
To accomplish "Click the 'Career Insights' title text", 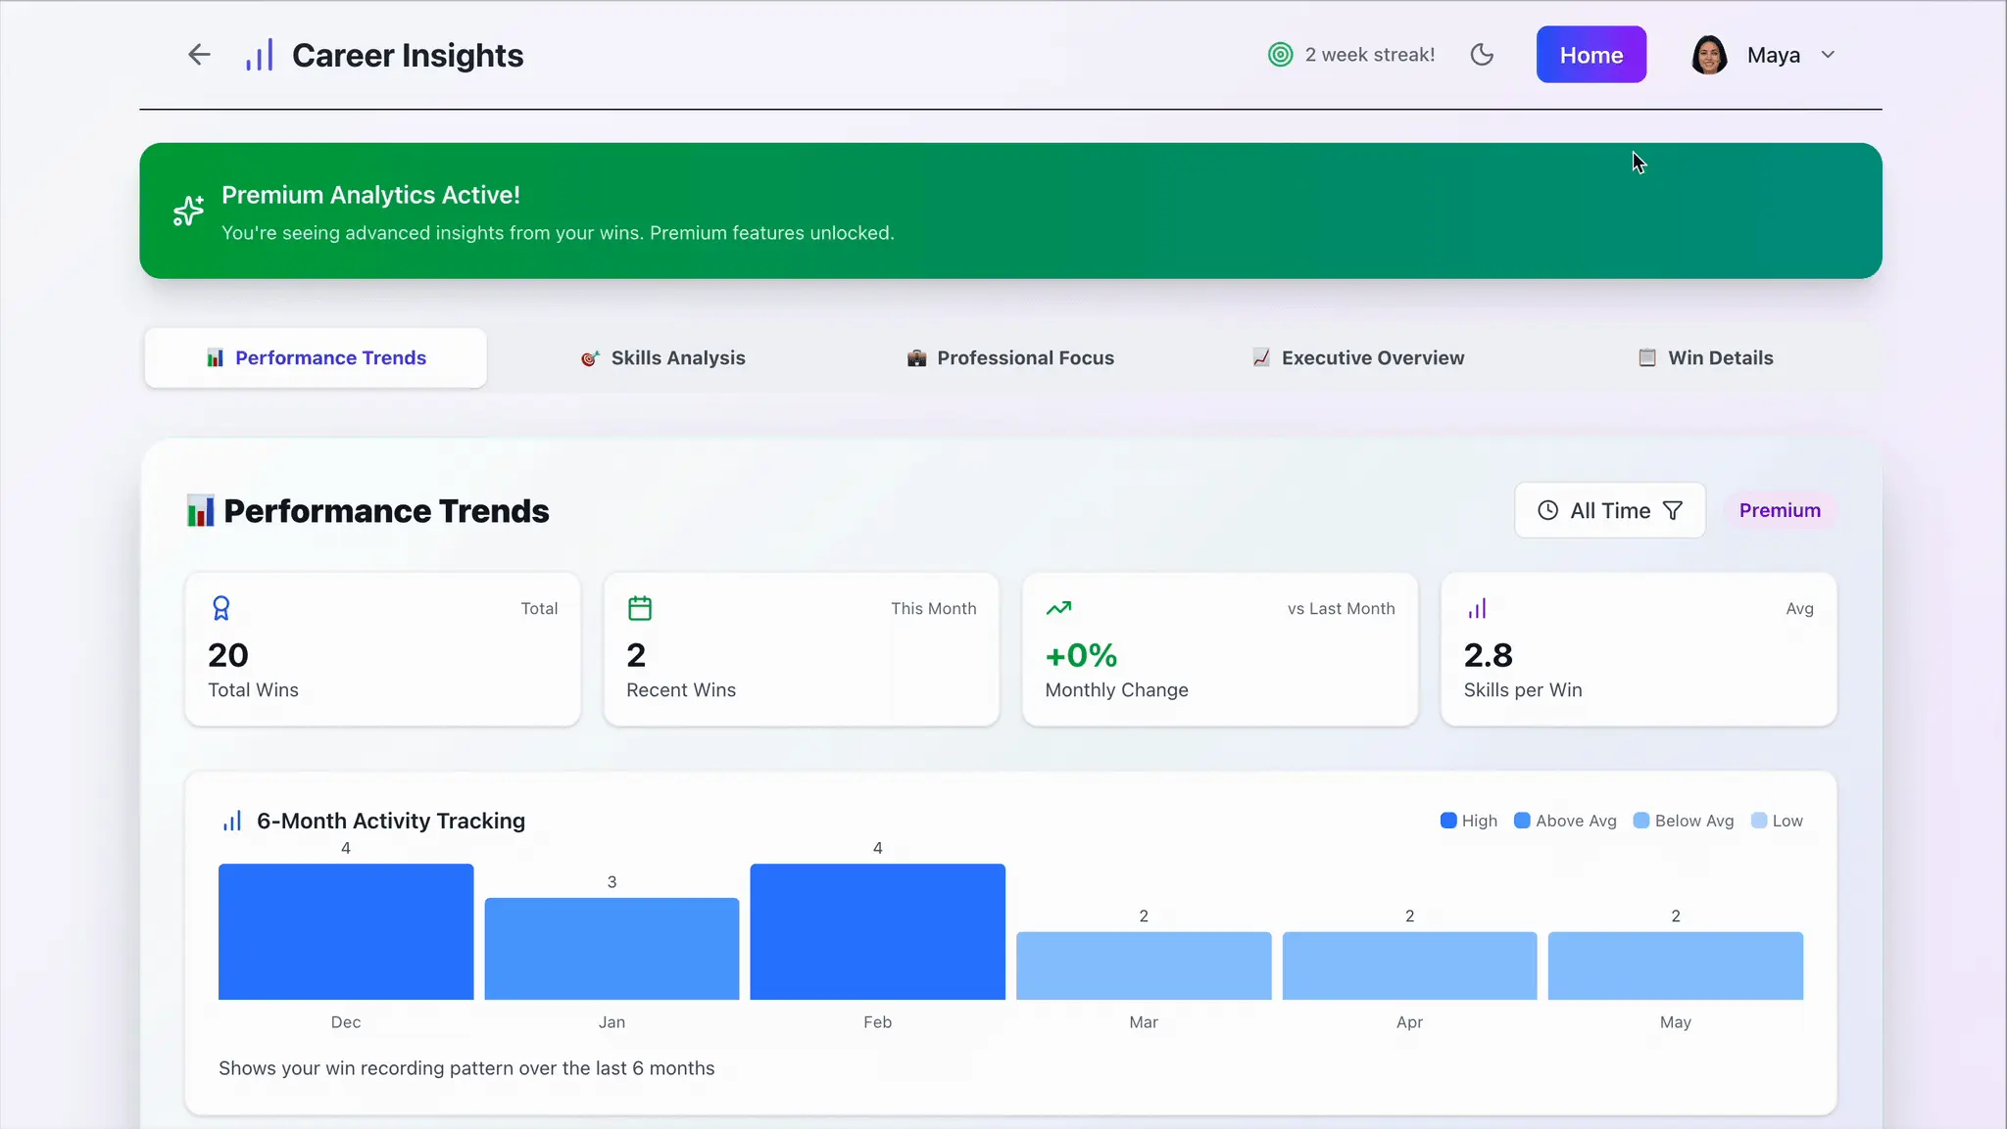I will [x=408, y=56].
